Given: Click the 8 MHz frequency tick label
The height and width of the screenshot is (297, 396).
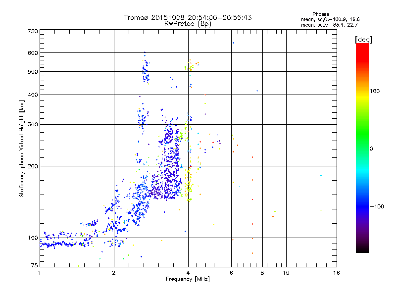Looking at the screenshot, I should point(262,273).
